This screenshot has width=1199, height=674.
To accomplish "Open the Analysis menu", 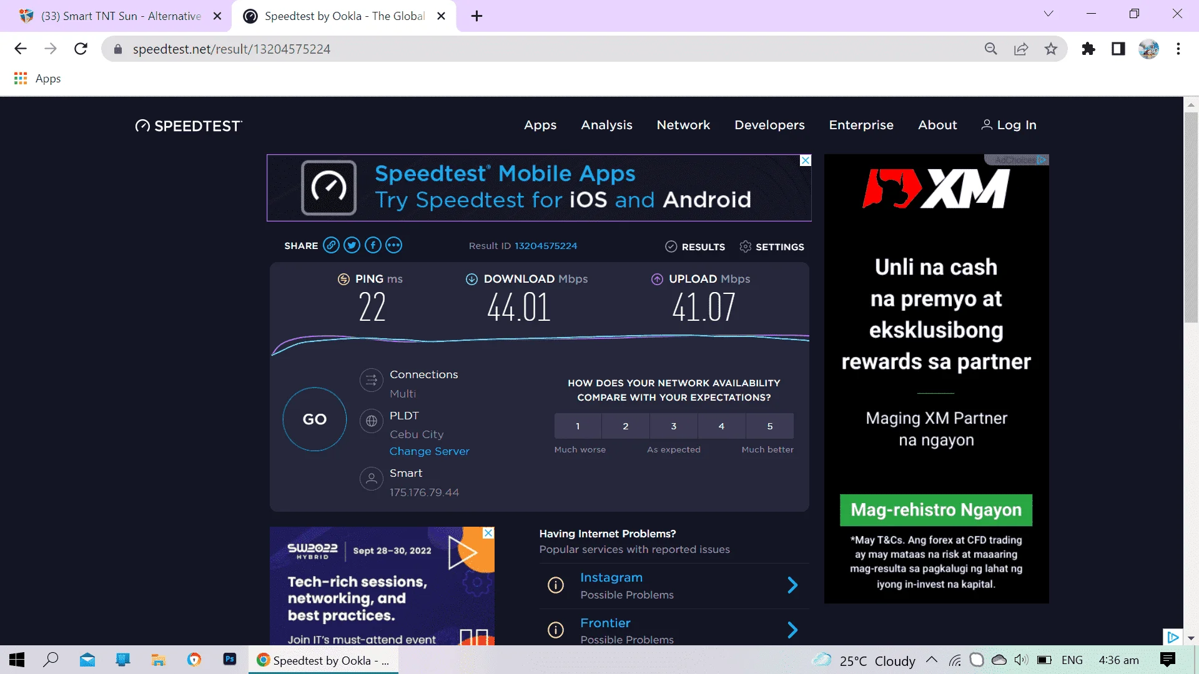I will (606, 125).
